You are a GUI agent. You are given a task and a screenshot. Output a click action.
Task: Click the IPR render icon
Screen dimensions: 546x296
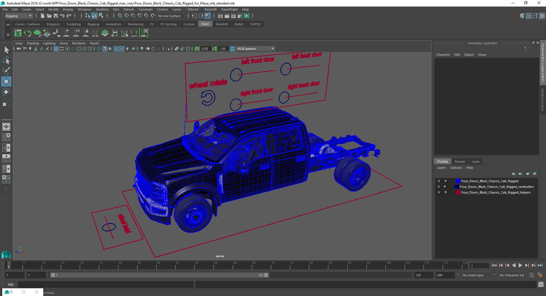pos(233,16)
